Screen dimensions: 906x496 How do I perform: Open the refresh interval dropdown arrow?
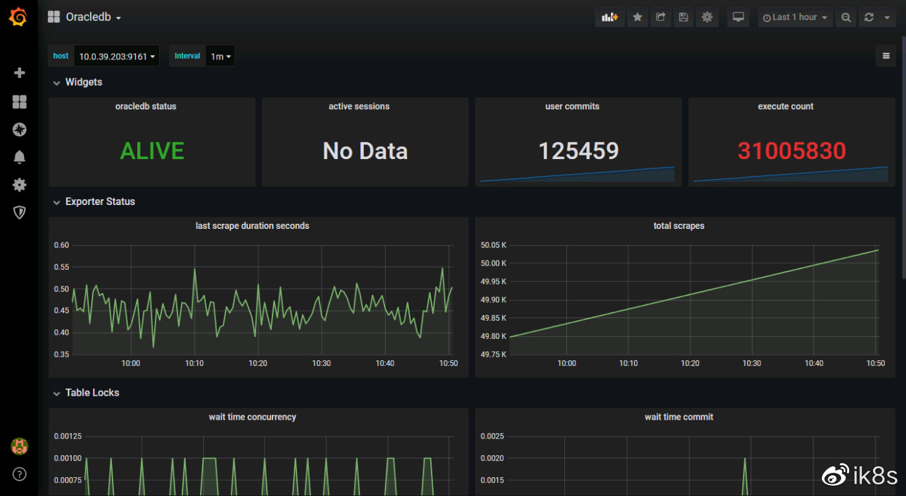[888, 17]
